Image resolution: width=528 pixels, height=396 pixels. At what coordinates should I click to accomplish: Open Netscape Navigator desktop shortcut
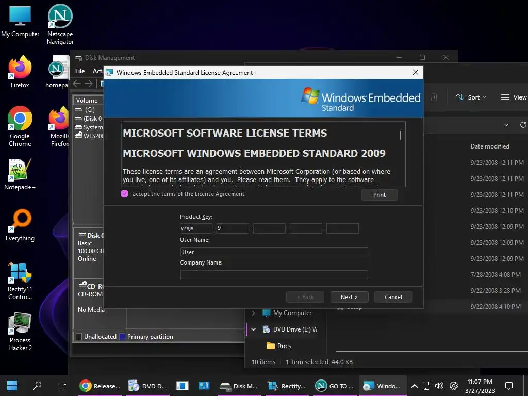tap(60, 24)
